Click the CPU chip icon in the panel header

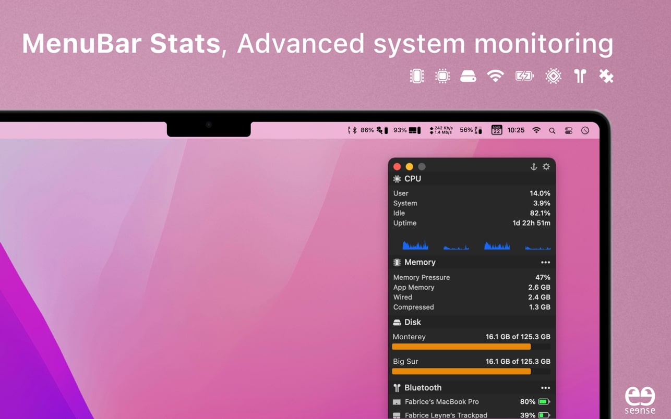pos(397,178)
